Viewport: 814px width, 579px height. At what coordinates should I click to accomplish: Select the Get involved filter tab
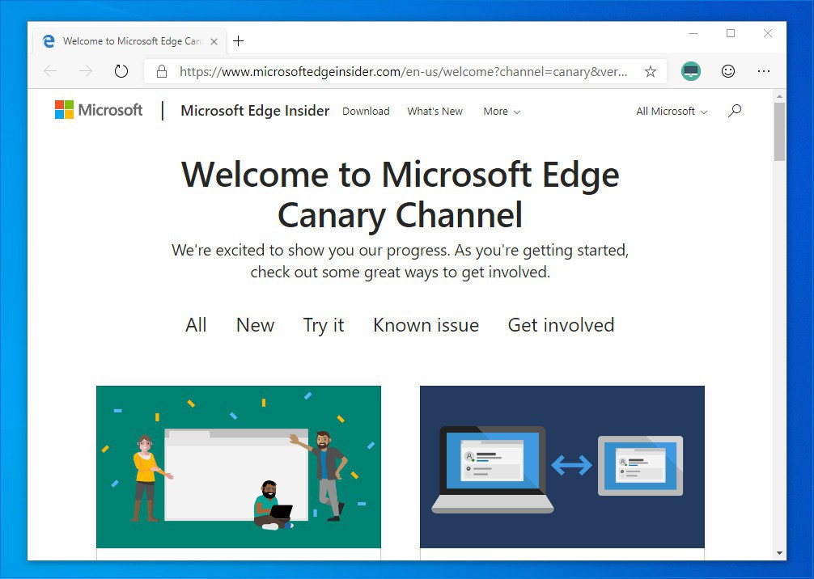pyautogui.click(x=561, y=326)
